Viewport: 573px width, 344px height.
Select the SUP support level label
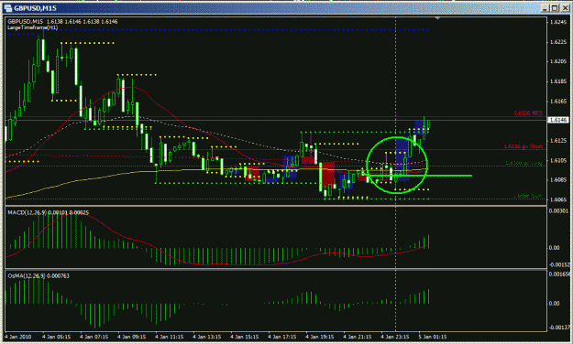pyautogui.click(x=528, y=196)
